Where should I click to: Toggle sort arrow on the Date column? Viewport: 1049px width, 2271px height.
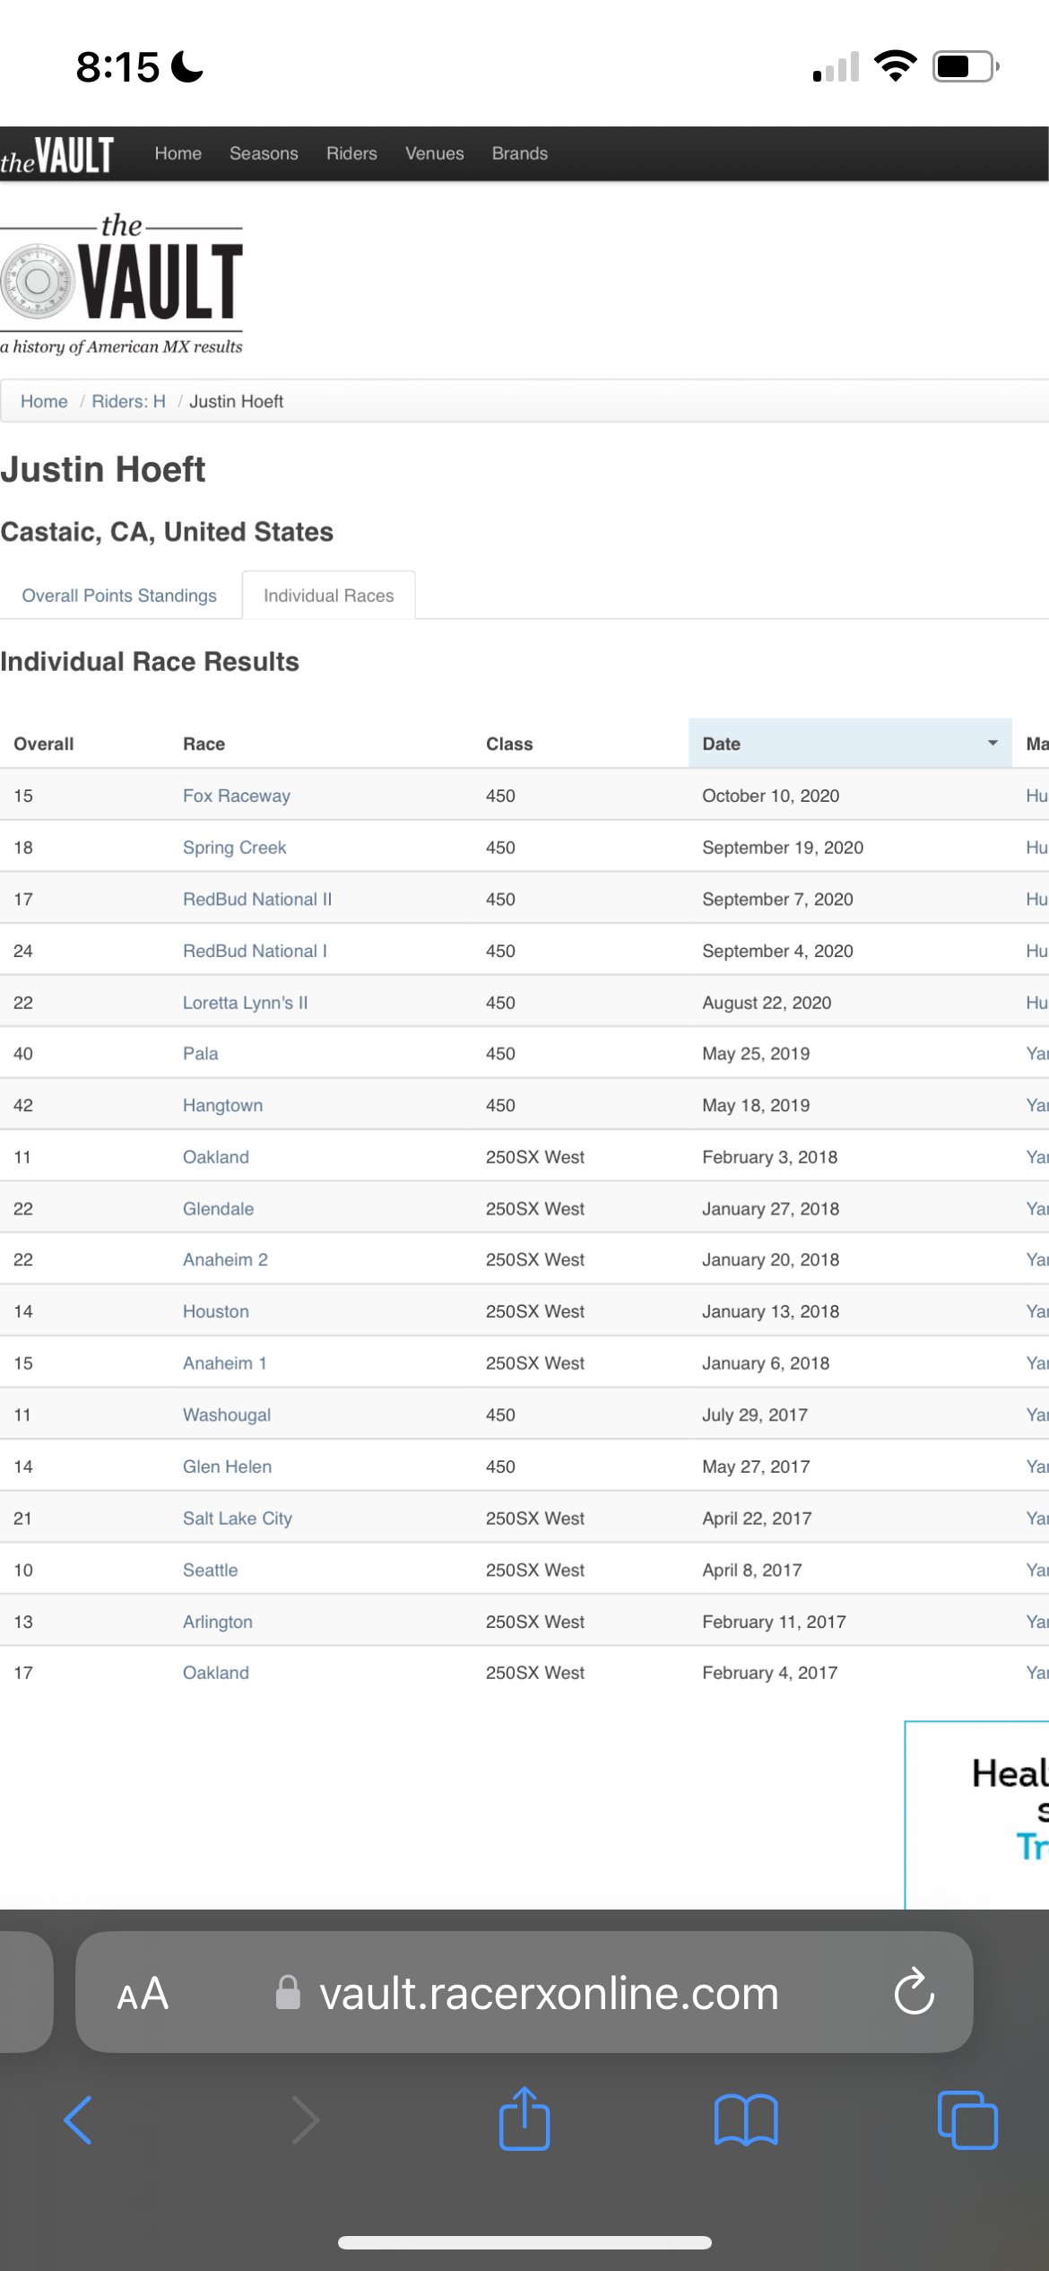pos(993,744)
